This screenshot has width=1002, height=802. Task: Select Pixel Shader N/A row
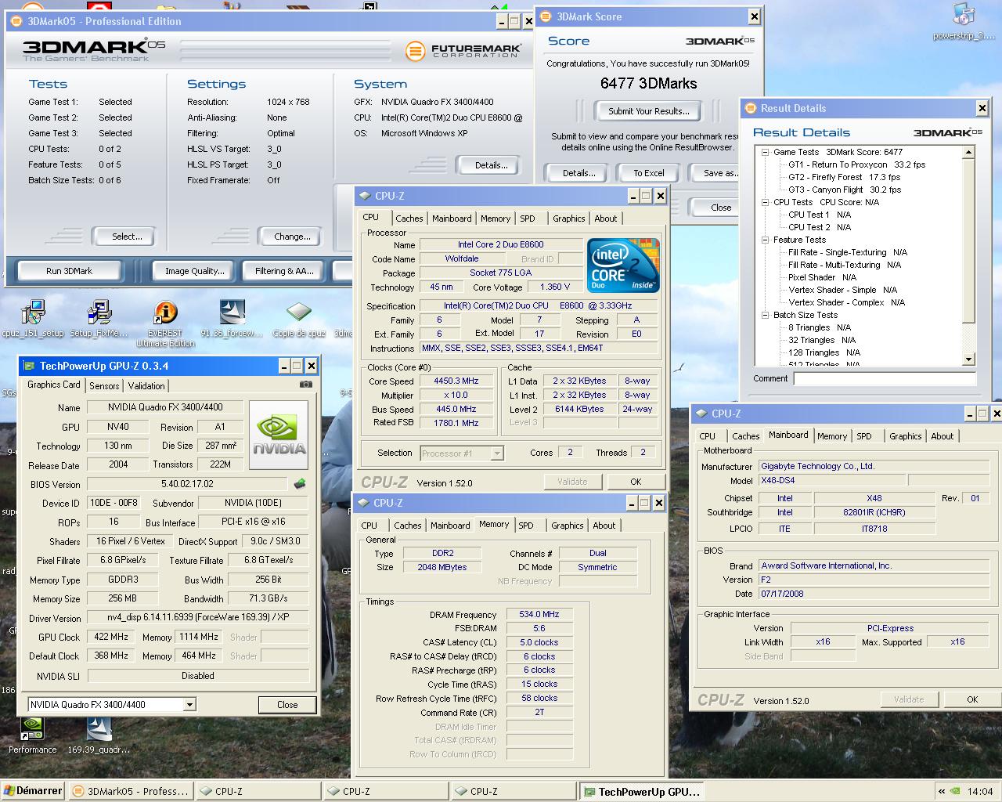(x=822, y=277)
